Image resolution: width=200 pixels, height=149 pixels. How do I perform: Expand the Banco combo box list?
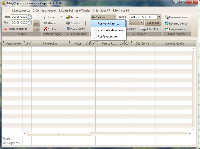tap(159, 17)
